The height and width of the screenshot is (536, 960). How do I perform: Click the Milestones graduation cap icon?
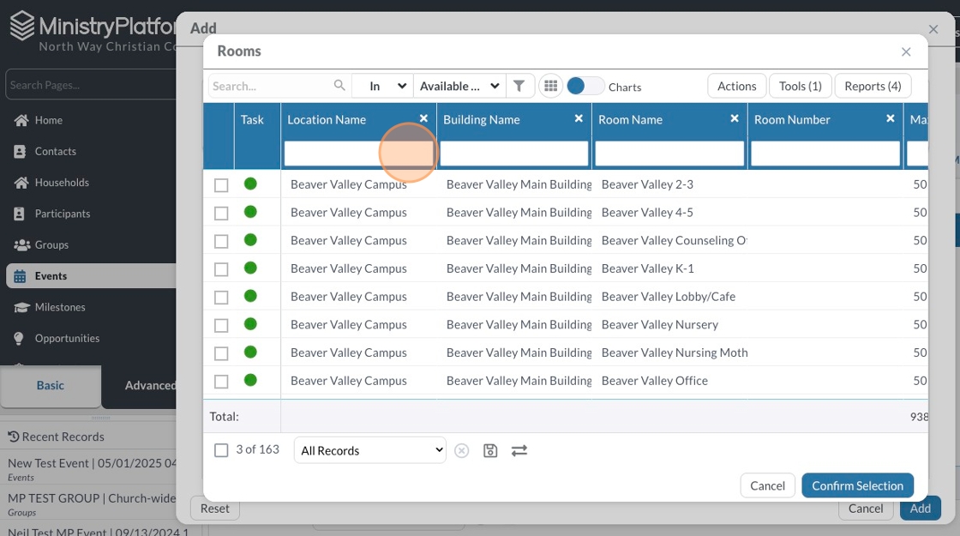pyautogui.click(x=22, y=308)
